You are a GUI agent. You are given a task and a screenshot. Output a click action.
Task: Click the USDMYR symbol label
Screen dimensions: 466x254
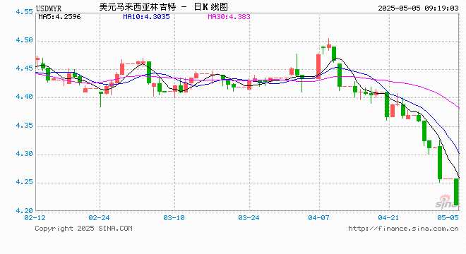tap(49, 8)
